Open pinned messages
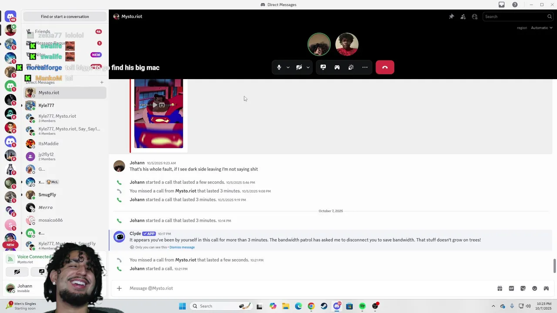This screenshot has width=557, height=313. click(451, 17)
